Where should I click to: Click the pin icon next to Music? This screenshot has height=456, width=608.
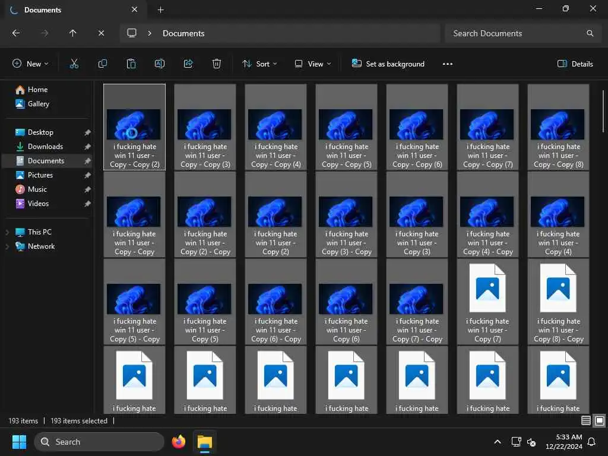[x=88, y=189]
